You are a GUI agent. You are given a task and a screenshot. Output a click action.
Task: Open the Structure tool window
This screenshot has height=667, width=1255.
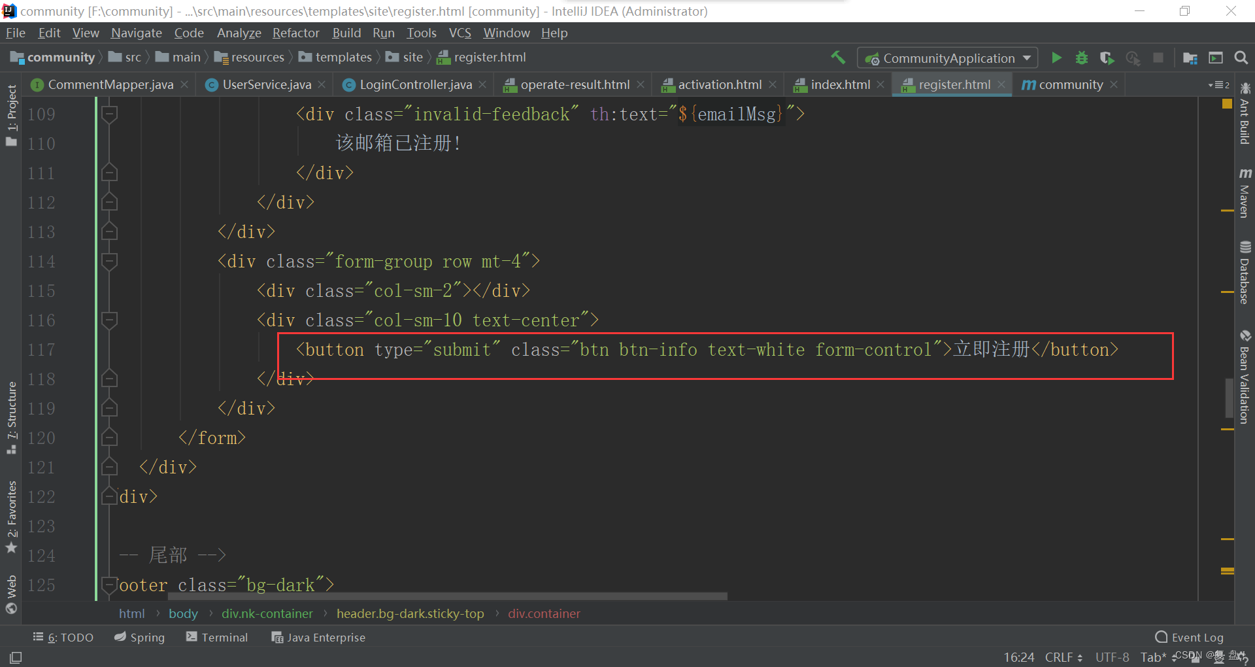coord(11,418)
